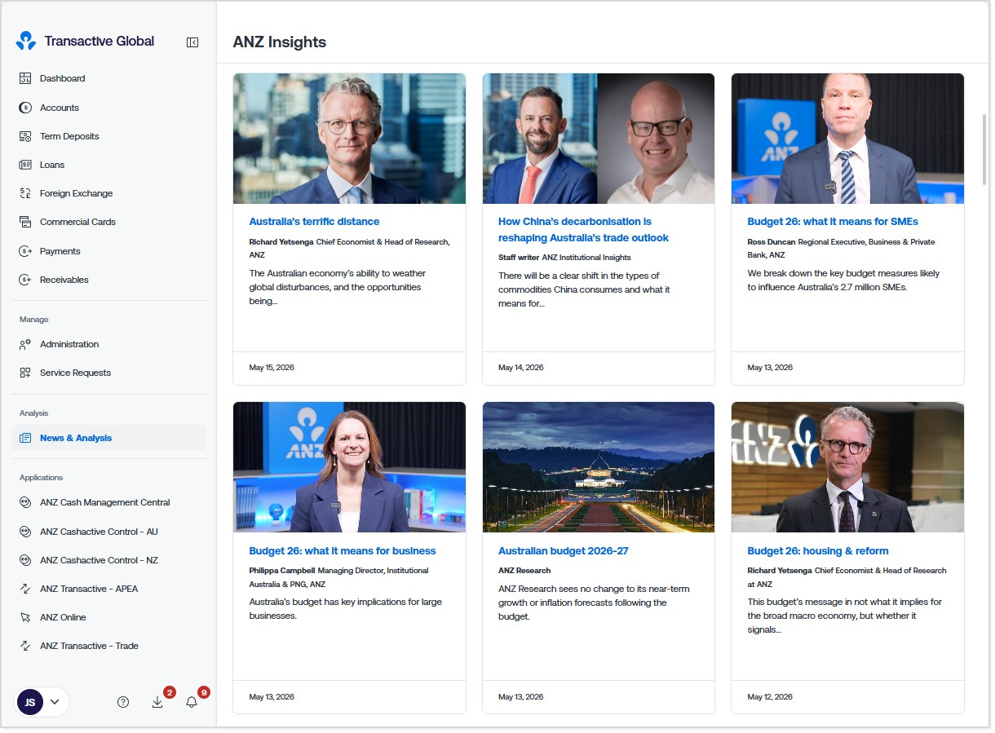The image size is (995, 733).
Task: Open article 'Australia's terrific distance'
Action: click(x=314, y=222)
